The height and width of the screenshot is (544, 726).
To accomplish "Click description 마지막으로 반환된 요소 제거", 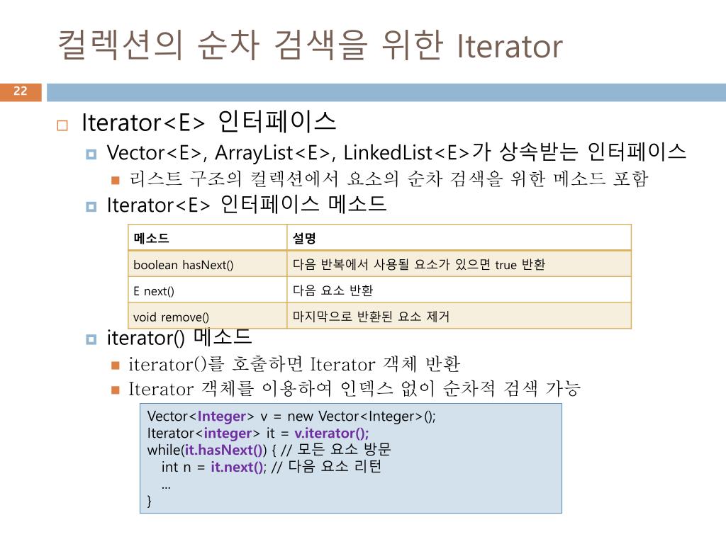I will click(371, 317).
